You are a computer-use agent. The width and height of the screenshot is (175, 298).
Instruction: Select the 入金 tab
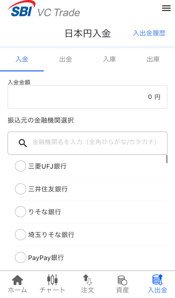coord(22,59)
